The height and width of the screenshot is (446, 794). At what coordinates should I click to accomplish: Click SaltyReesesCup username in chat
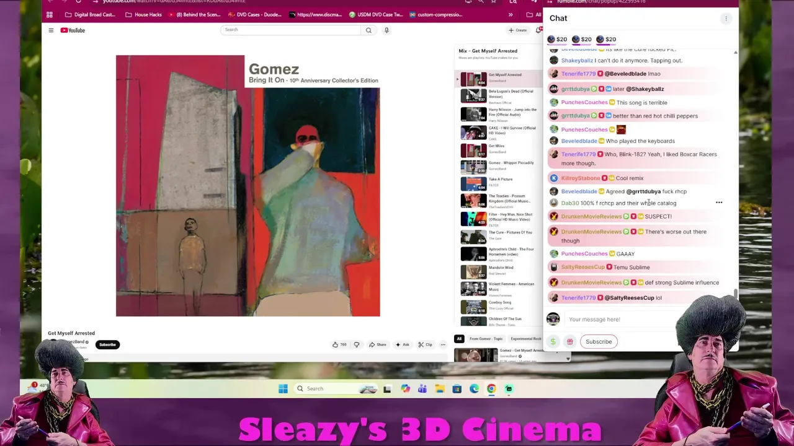[582, 267]
